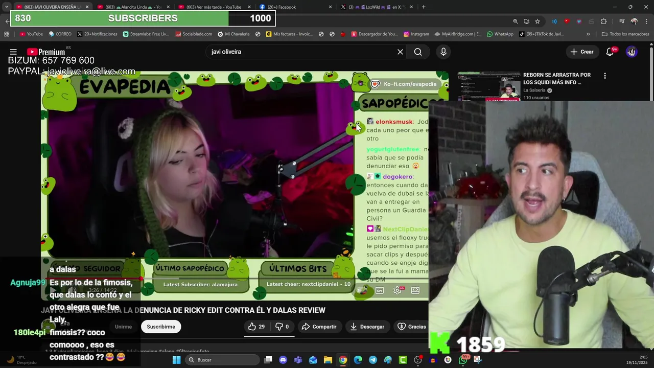Open three-dot menu of La Salsería video
Image resolution: width=654 pixels, height=368 pixels.
(x=605, y=76)
